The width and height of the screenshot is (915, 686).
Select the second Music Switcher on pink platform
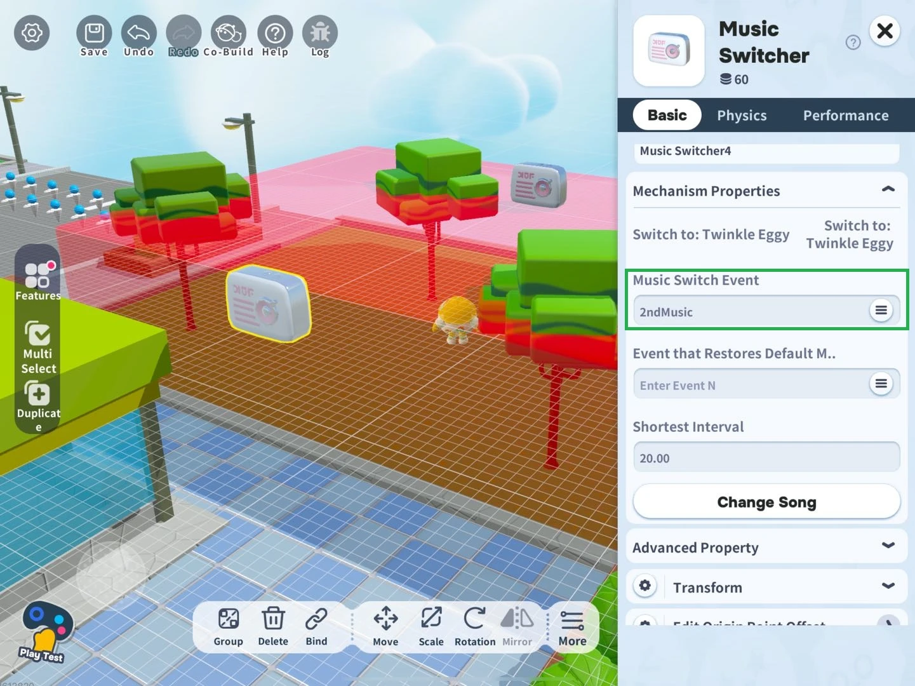pos(538,185)
